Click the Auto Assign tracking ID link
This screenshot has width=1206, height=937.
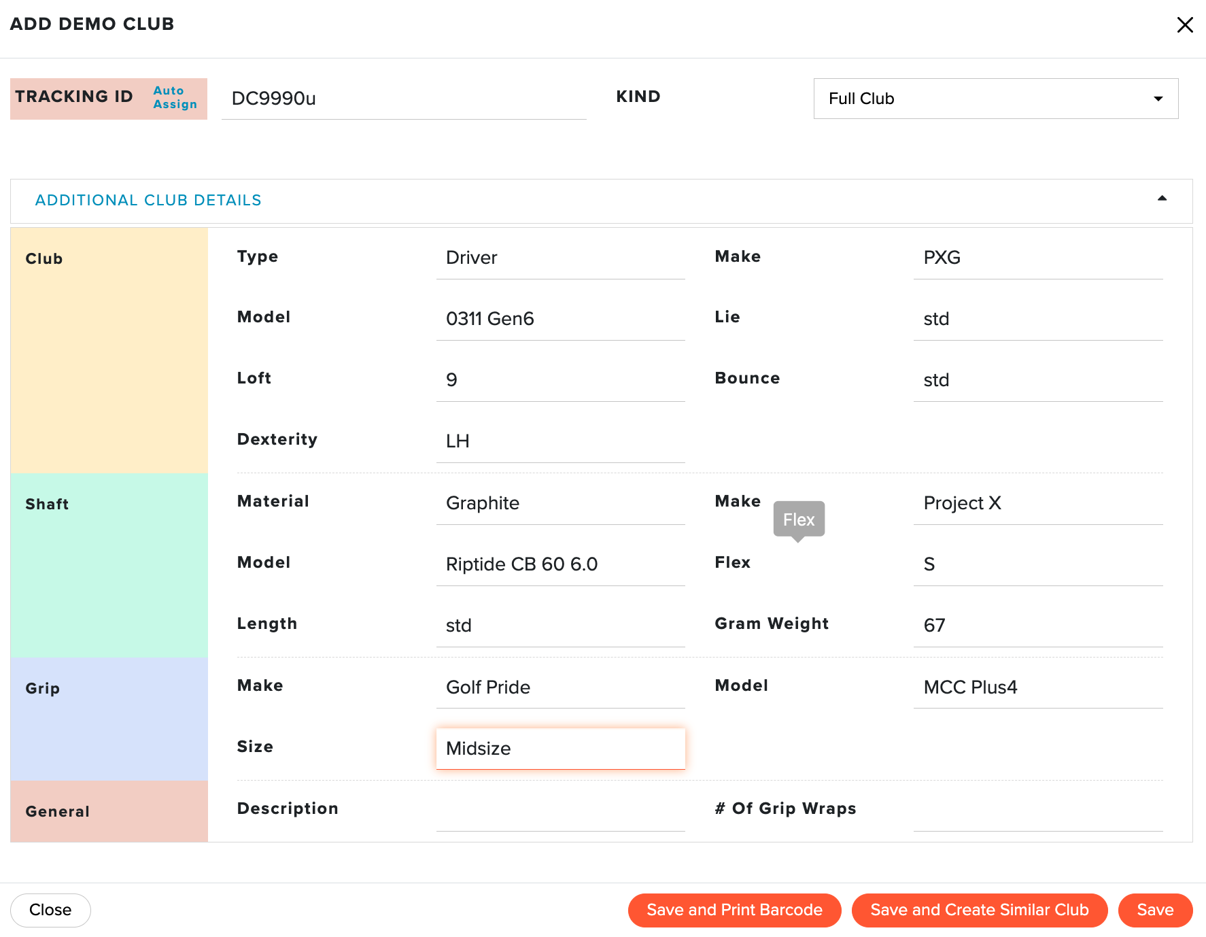coord(175,97)
